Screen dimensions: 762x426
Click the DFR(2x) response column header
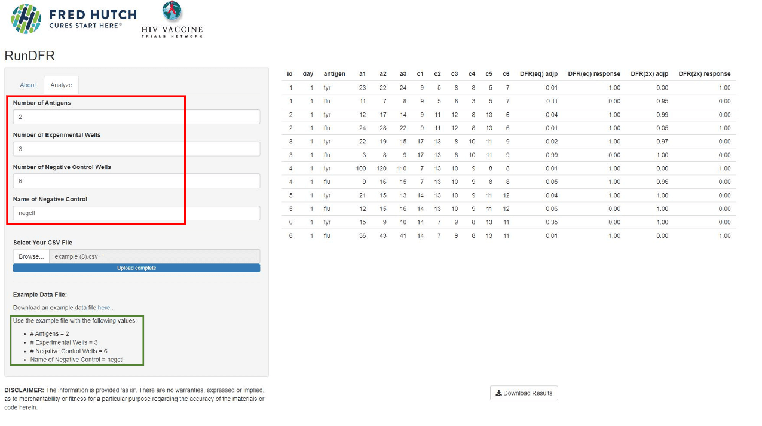pos(704,74)
